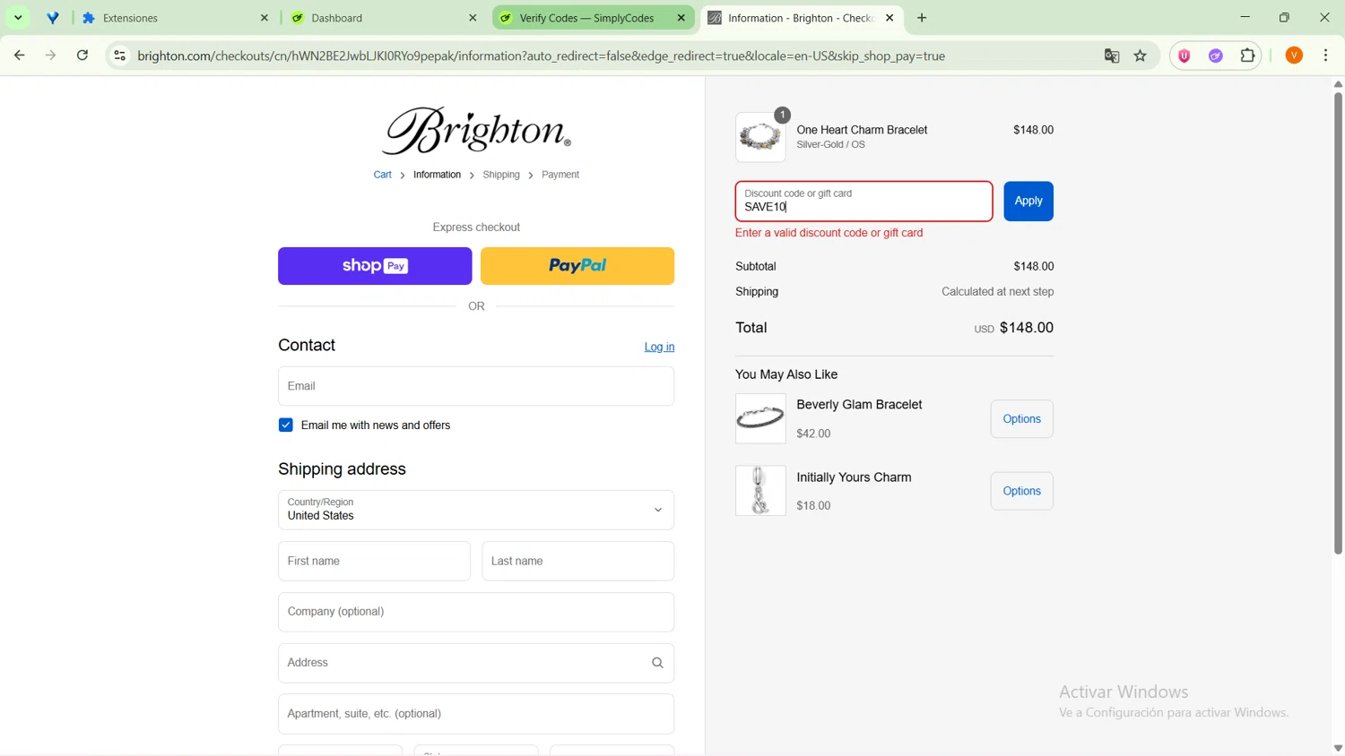Click the translate page icon
Viewport: 1345px width, 756px height.
(x=1112, y=56)
